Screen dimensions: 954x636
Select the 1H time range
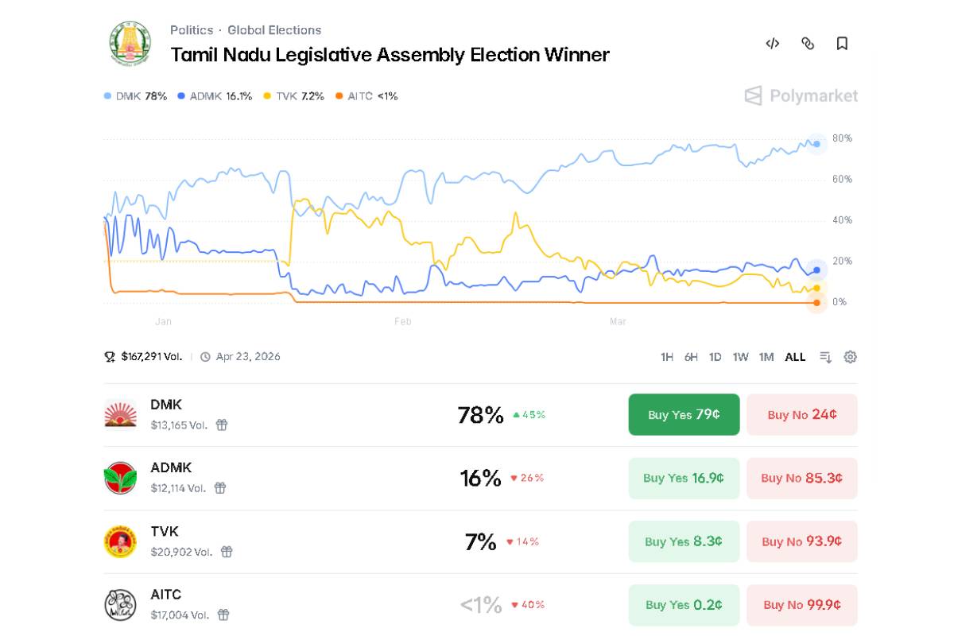point(667,357)
